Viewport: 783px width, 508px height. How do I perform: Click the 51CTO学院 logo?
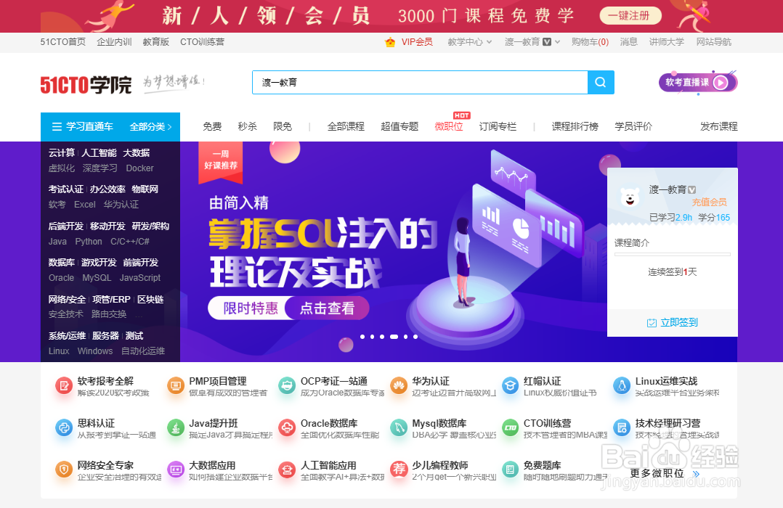pyautogui.click(x=86, y=84)
